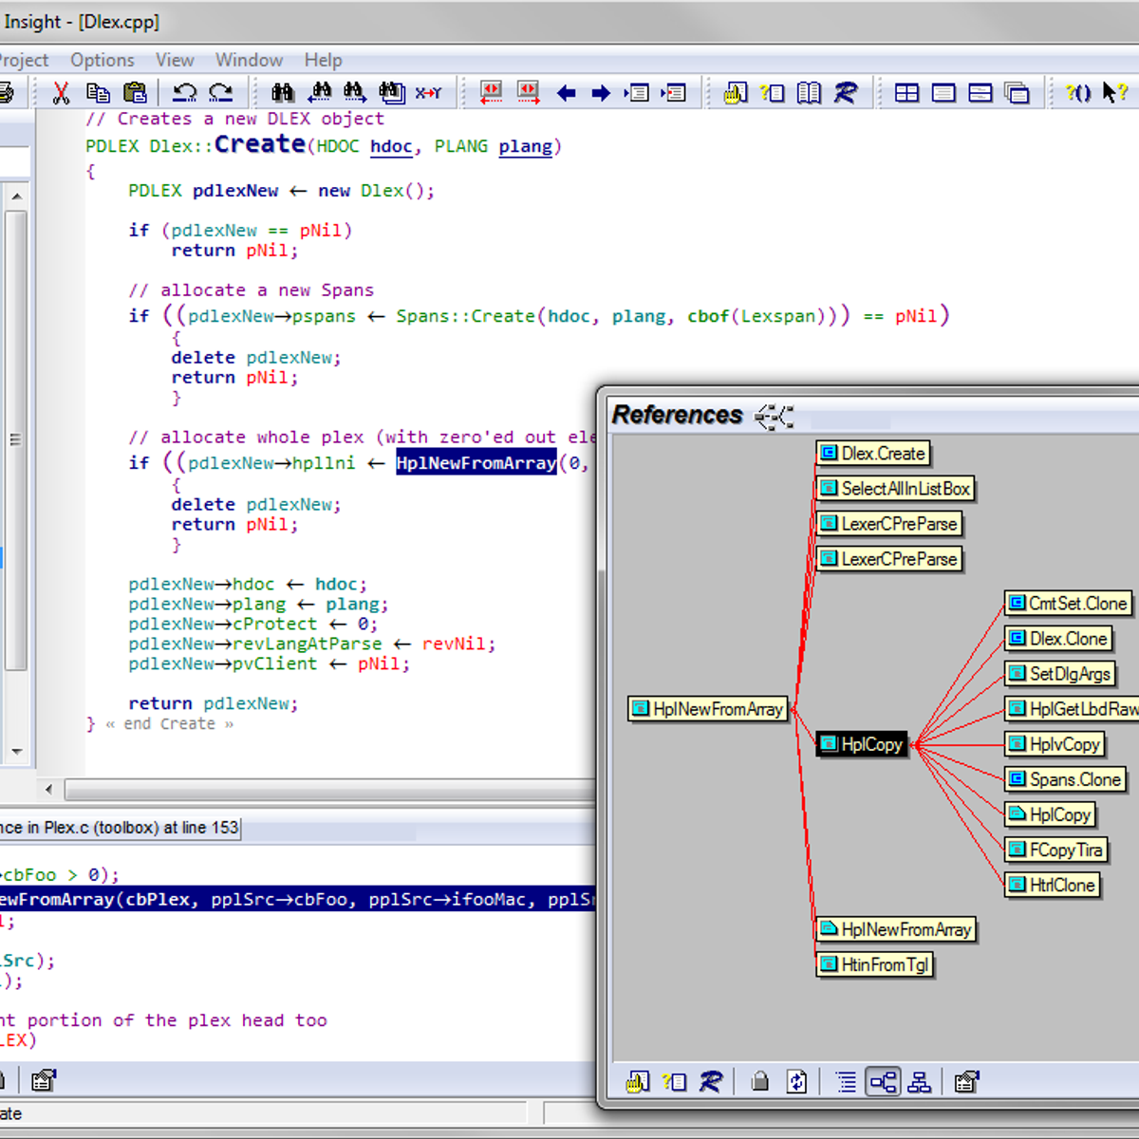Click the underlined hdoc parameter in Create signature
This screenshot has width=1139, height=1139.
point(391,146)
